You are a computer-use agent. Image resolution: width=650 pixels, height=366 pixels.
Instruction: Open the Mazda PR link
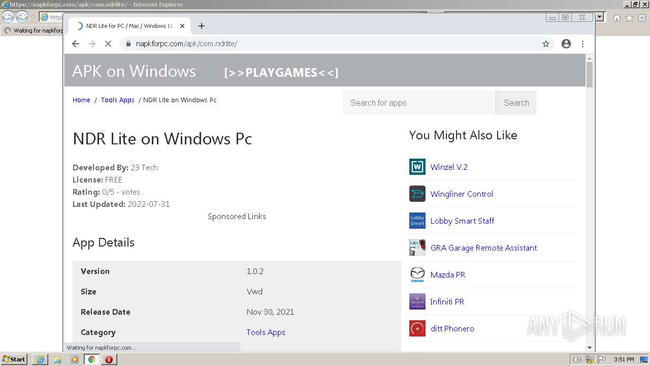pos(448,274)
